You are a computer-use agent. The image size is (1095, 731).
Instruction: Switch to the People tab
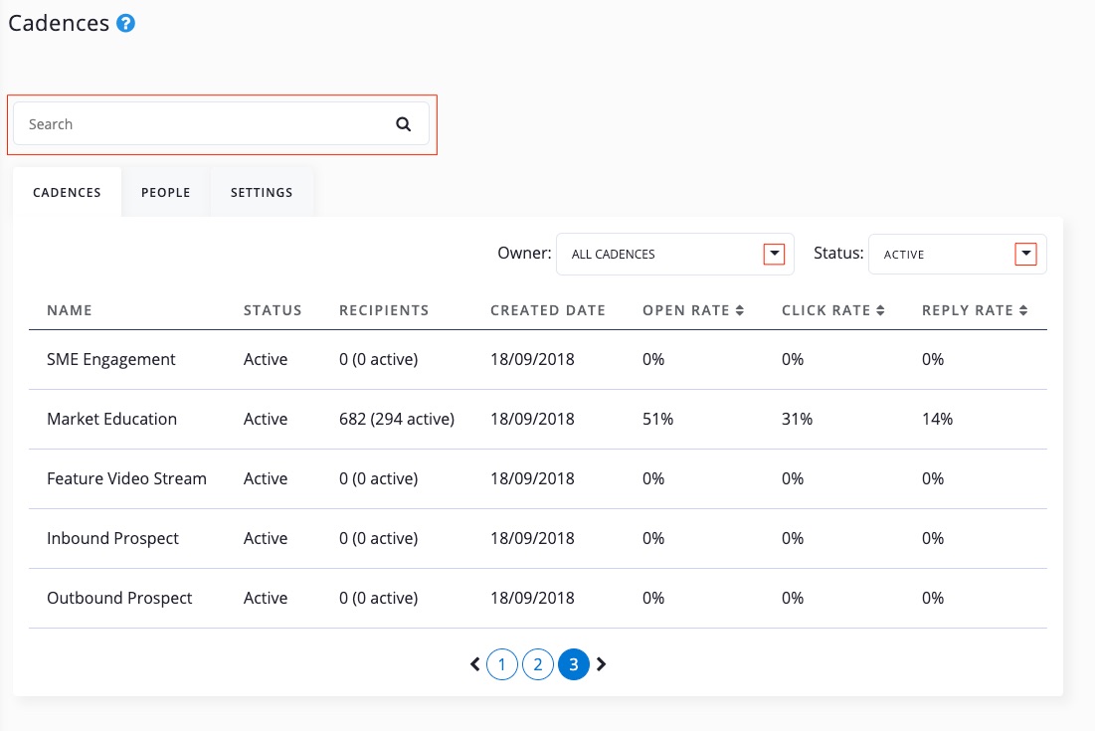[x=165, y=192]
